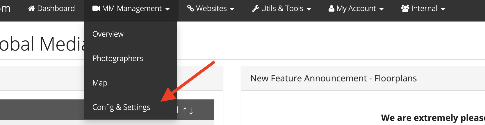This screenshot has height=125, width=485.
Task: Expand the My Account dropdown caret
Action: pos(381,9)
